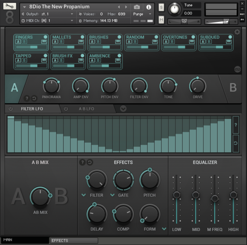The height and width of the screenshot is (245, 247).
Task: Toggle the A B LFO power button
Action: click(66, 109)
